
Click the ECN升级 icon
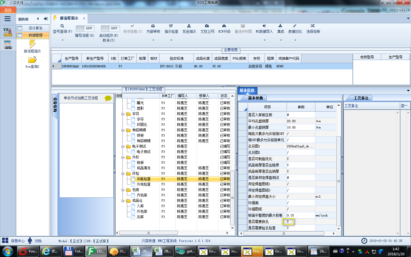pos(224,26)
